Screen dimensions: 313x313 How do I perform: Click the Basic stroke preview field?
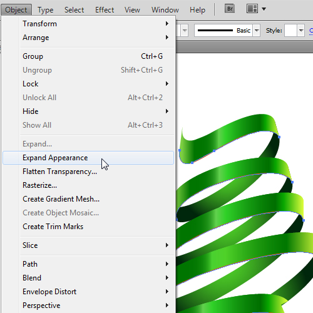223,31
